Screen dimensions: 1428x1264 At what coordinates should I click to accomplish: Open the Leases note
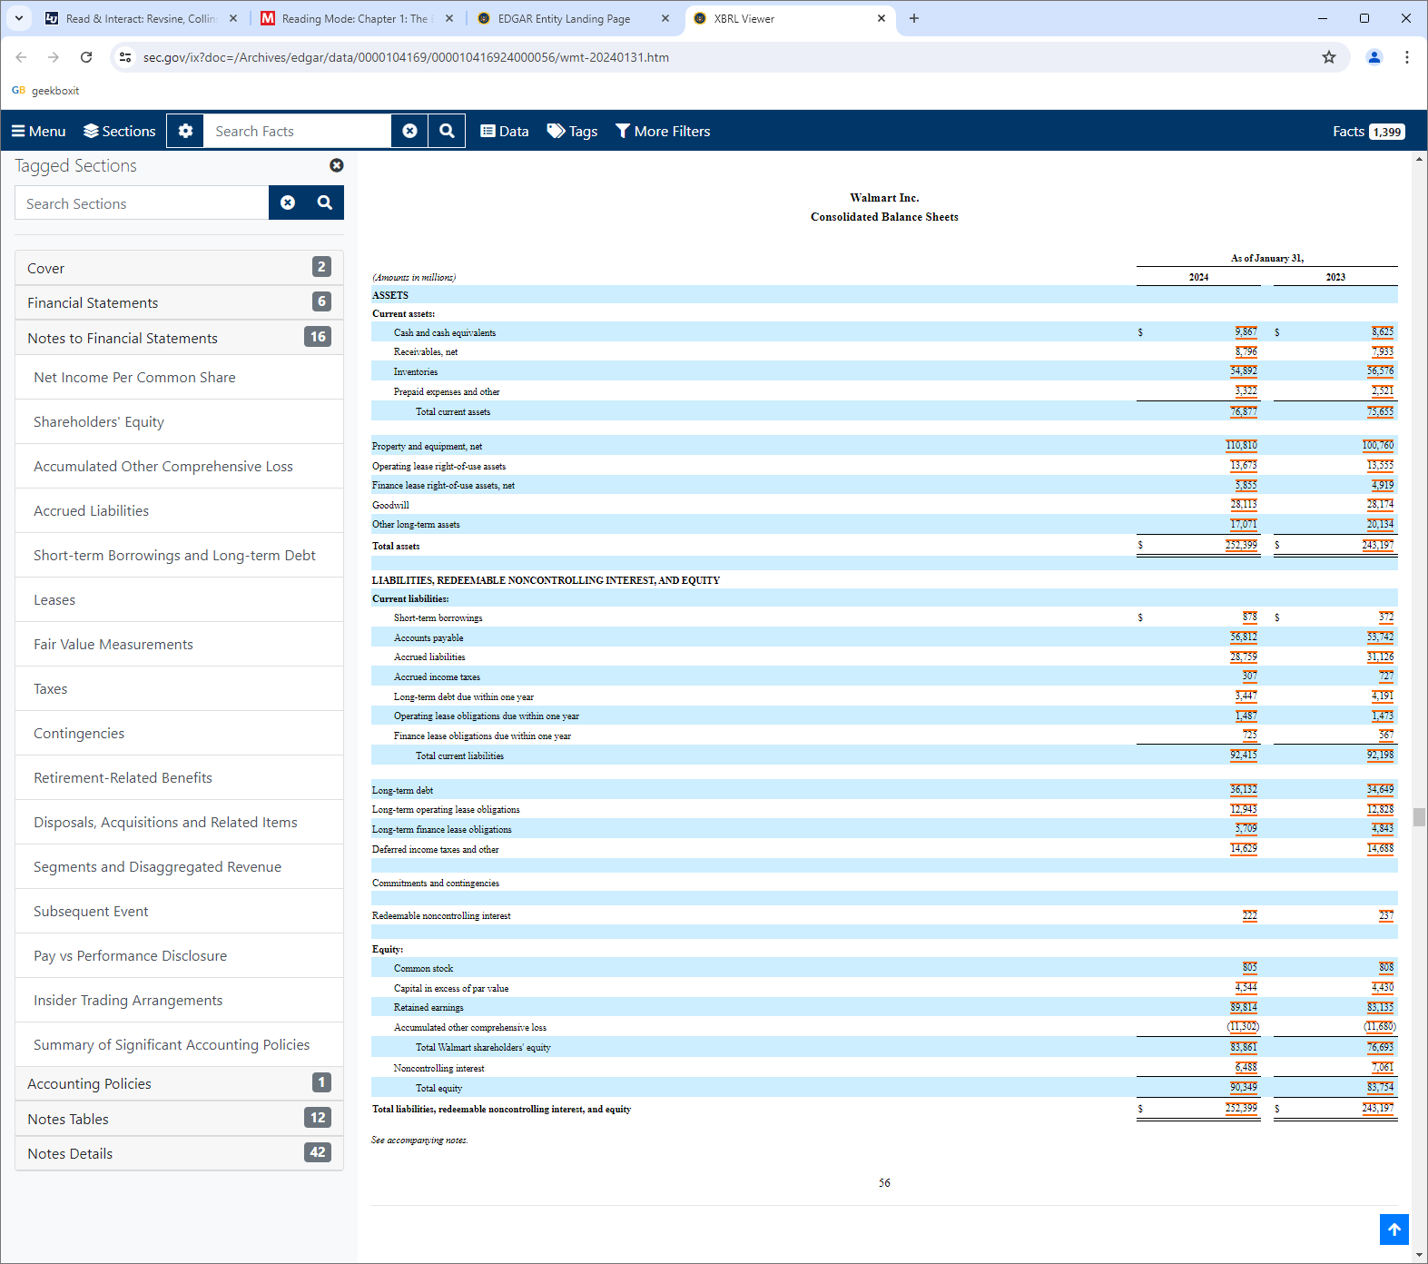point(179,599)
